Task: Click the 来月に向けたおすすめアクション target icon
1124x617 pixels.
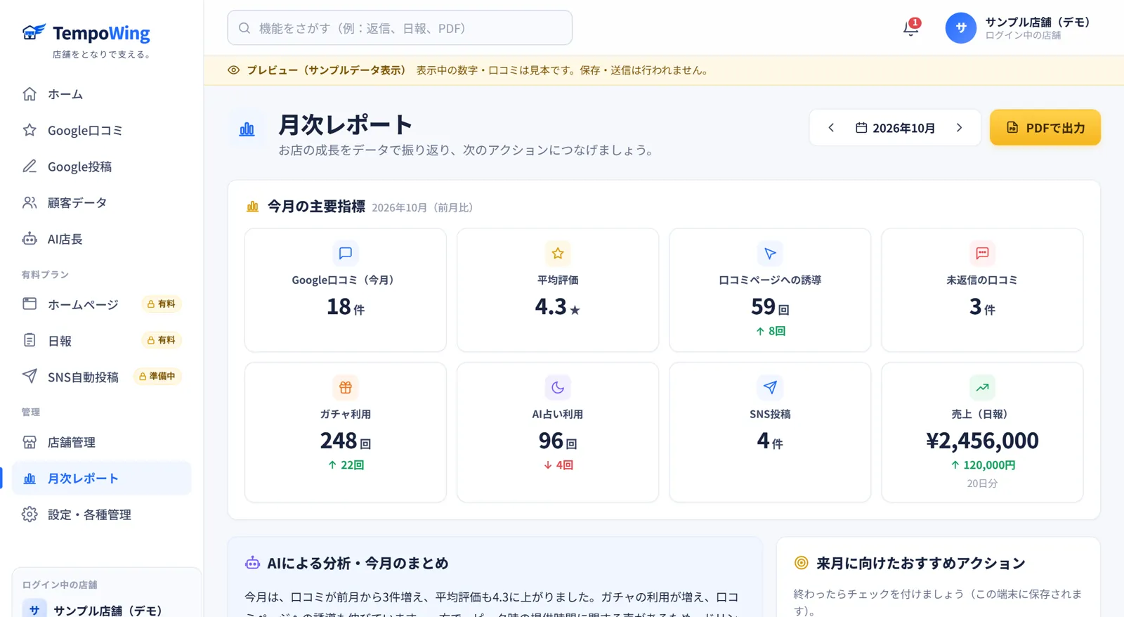Action: (801, 563)
